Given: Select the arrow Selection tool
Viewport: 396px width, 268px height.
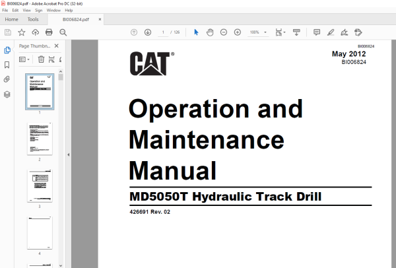Looking at the screenshot, I should click(x=196, y=32).
